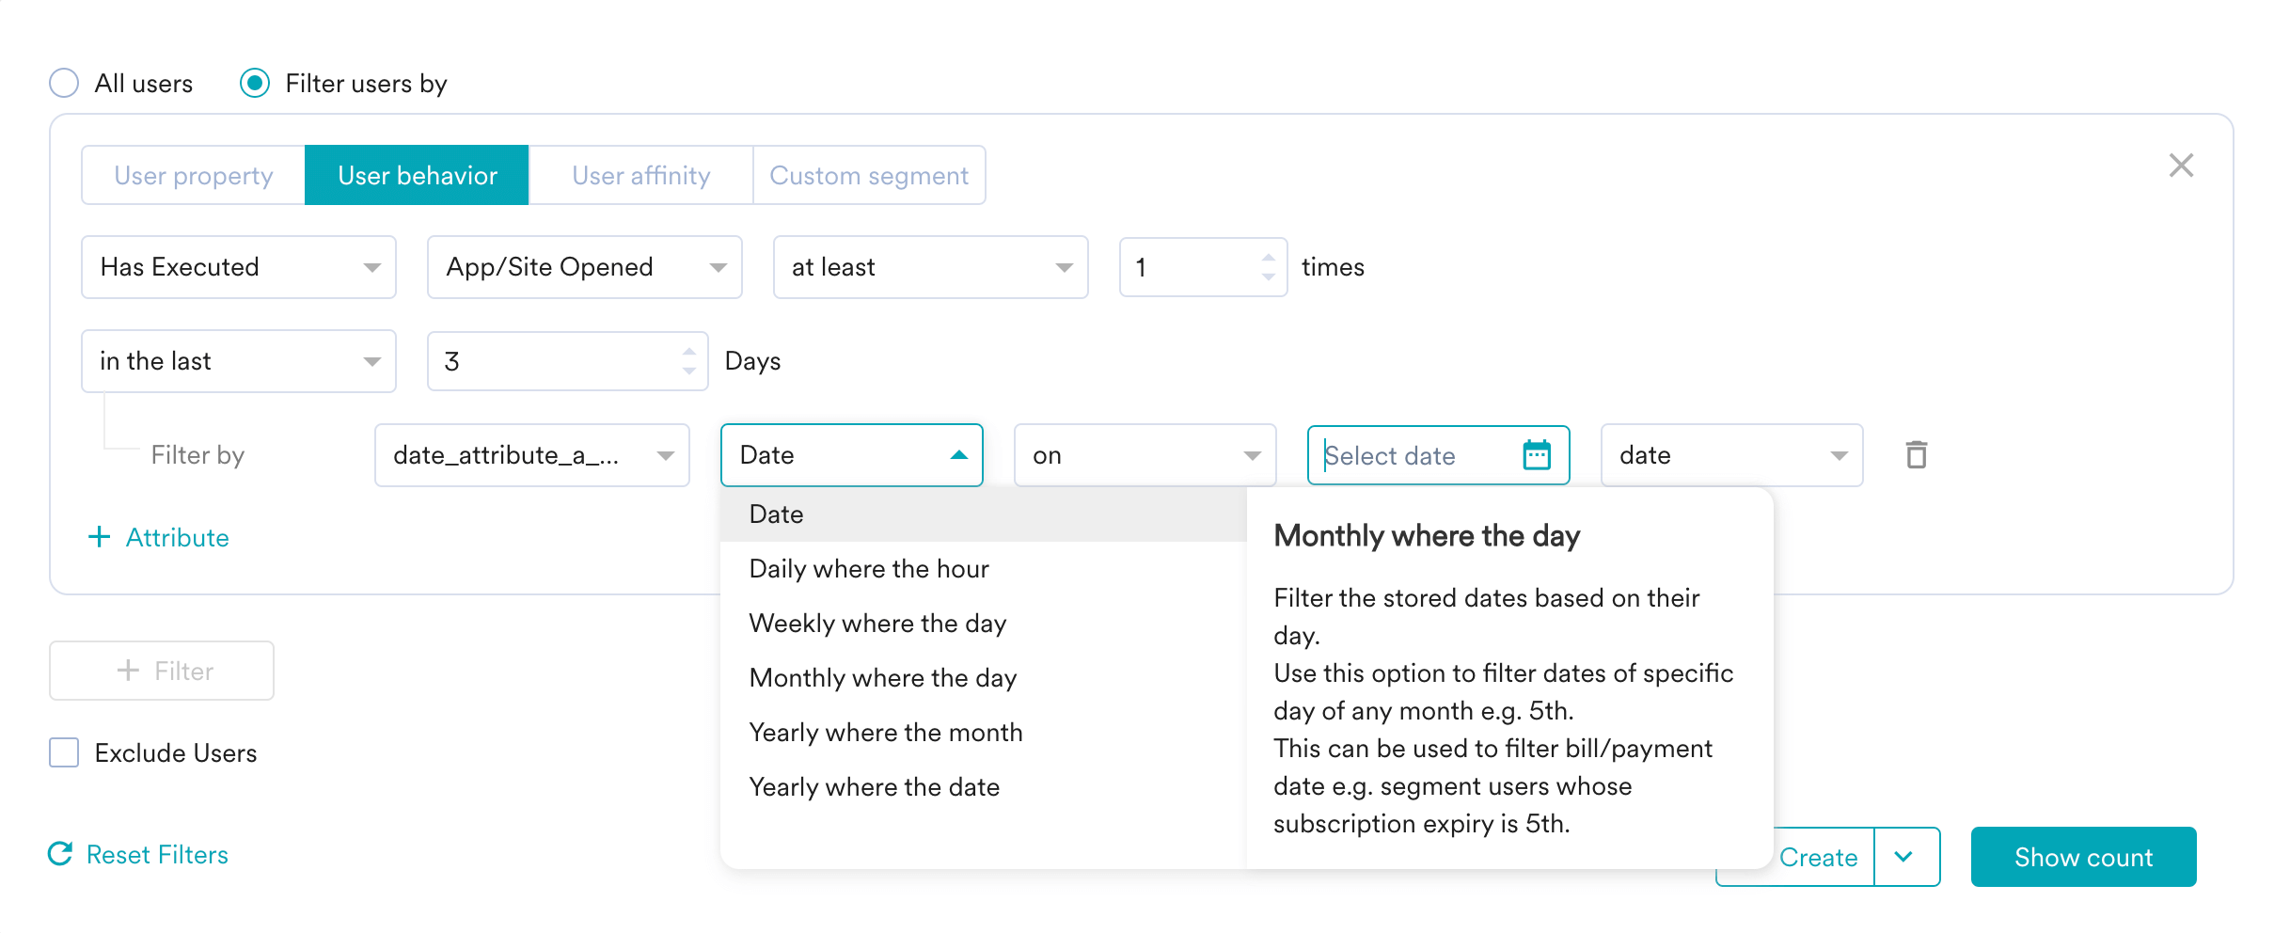Open the Has Executed dropdown
2274x933 pixels.
[238, 267]
